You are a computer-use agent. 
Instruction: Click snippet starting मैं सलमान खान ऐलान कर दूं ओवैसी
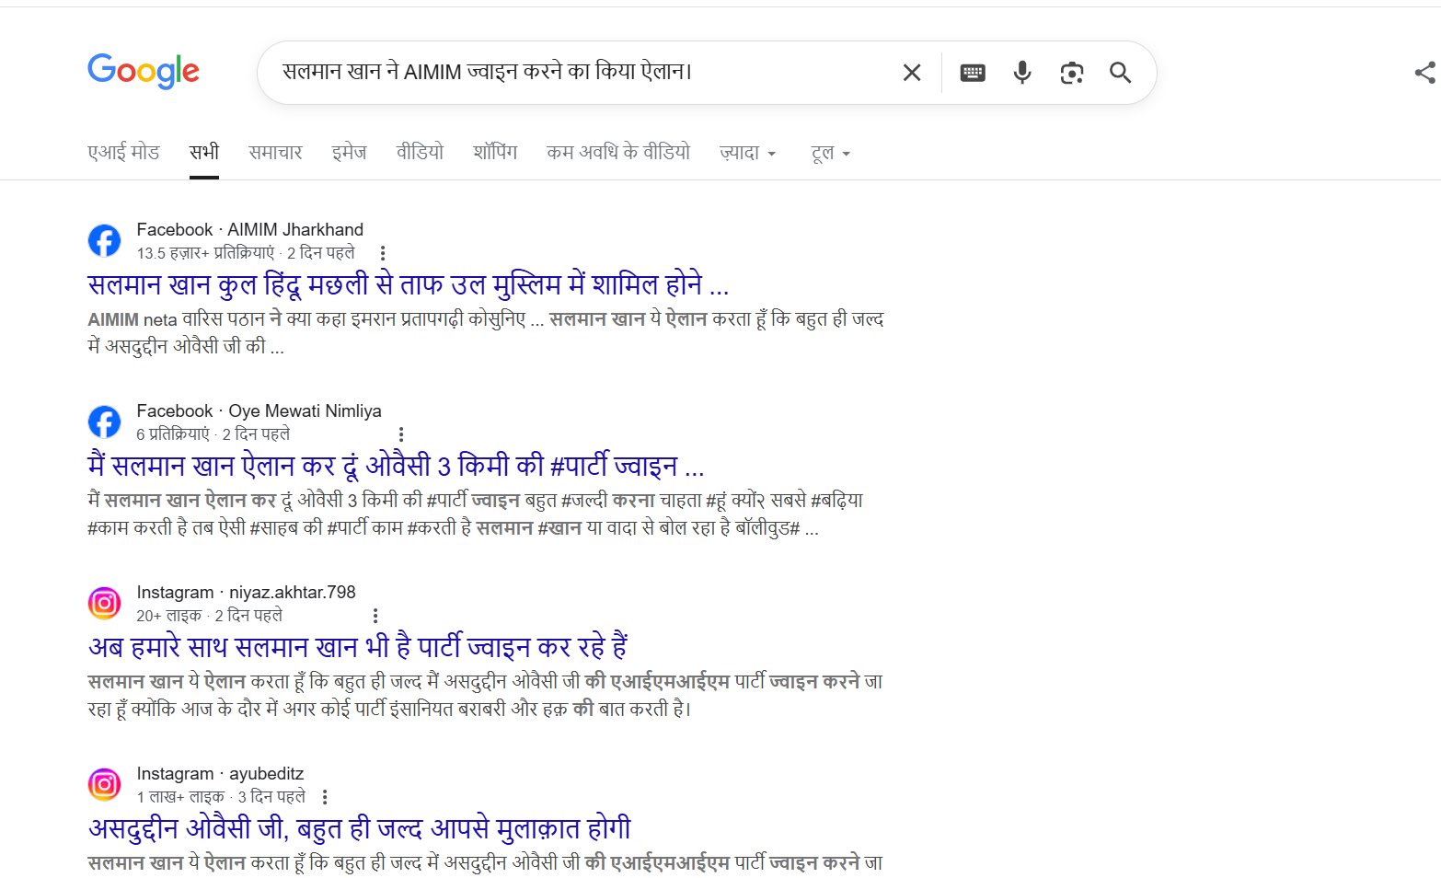pyautogui.click(x=476, y=514)
